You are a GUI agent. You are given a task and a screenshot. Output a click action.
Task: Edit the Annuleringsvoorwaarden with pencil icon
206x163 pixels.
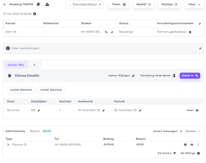click(x=200, y=23)
